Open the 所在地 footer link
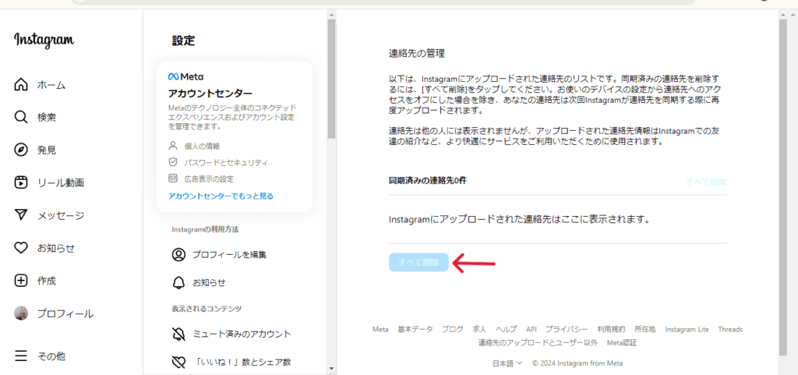Viewport: 798px width, 375px height. tap(644, 329)
